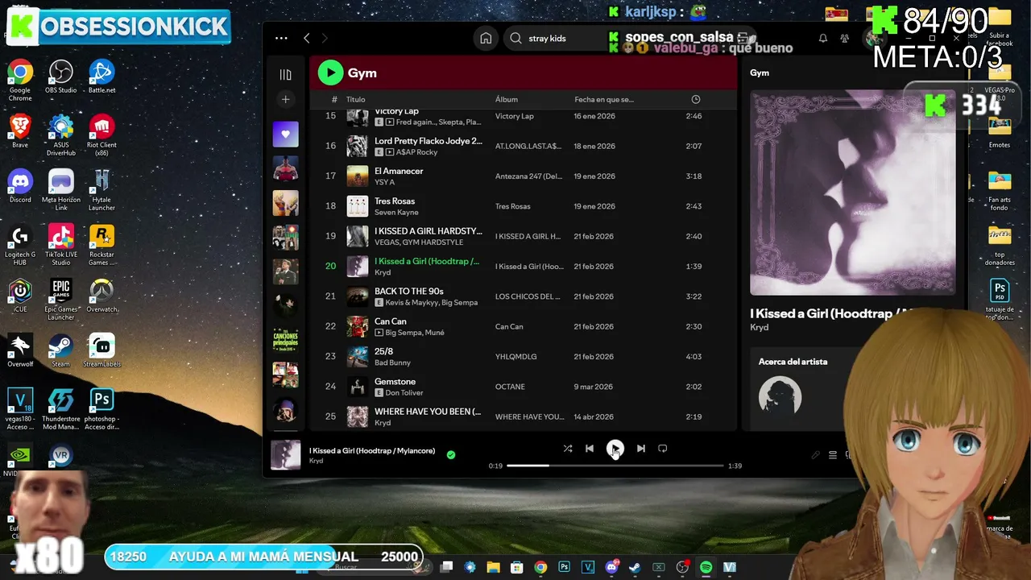Click now-playing cover thumbnail in player bar

[285, 455]
